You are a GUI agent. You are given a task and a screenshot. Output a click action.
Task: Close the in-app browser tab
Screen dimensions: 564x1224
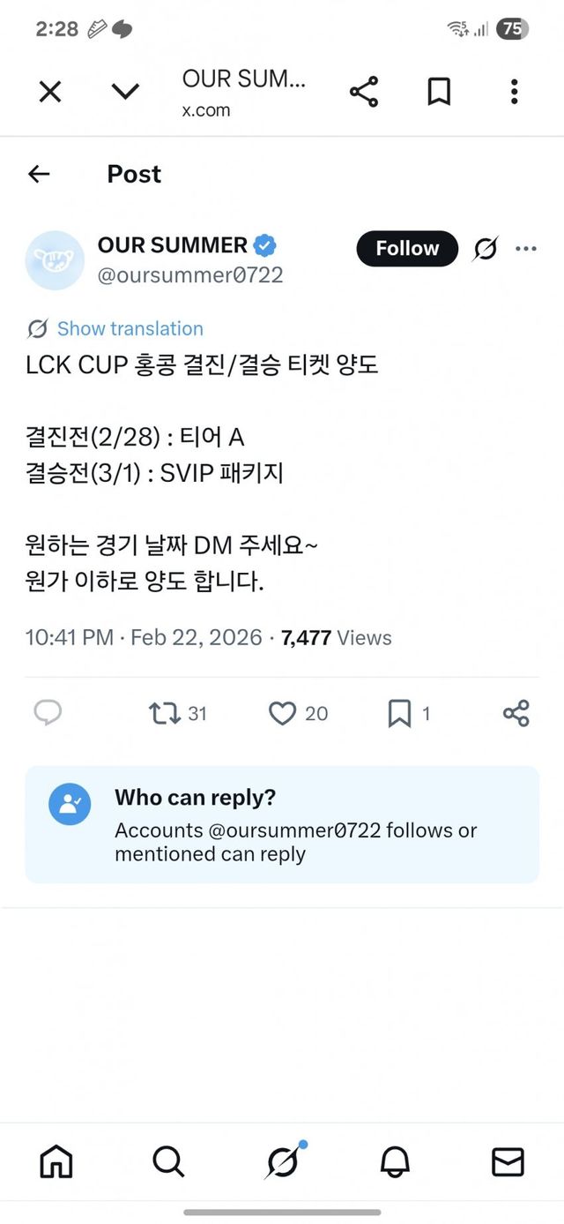click(50, 92)
